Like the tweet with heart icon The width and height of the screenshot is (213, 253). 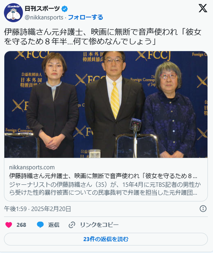[x=9, y=225]
